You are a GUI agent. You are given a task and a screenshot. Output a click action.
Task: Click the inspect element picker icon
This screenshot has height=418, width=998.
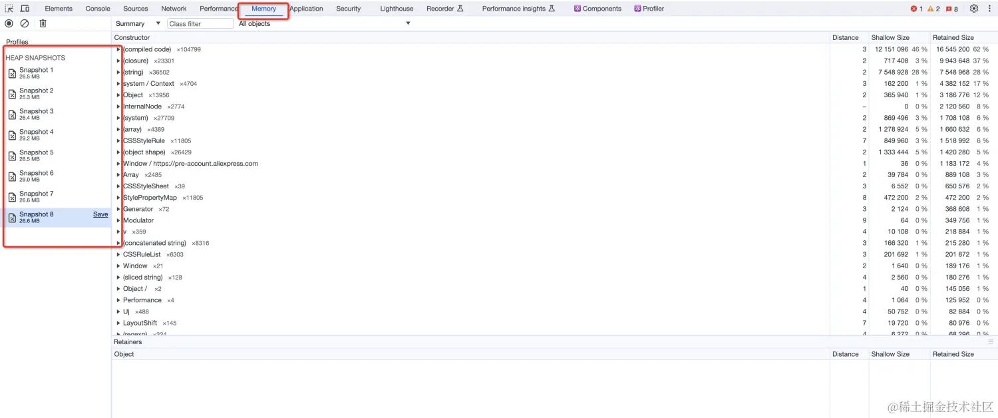coord(9,9)
